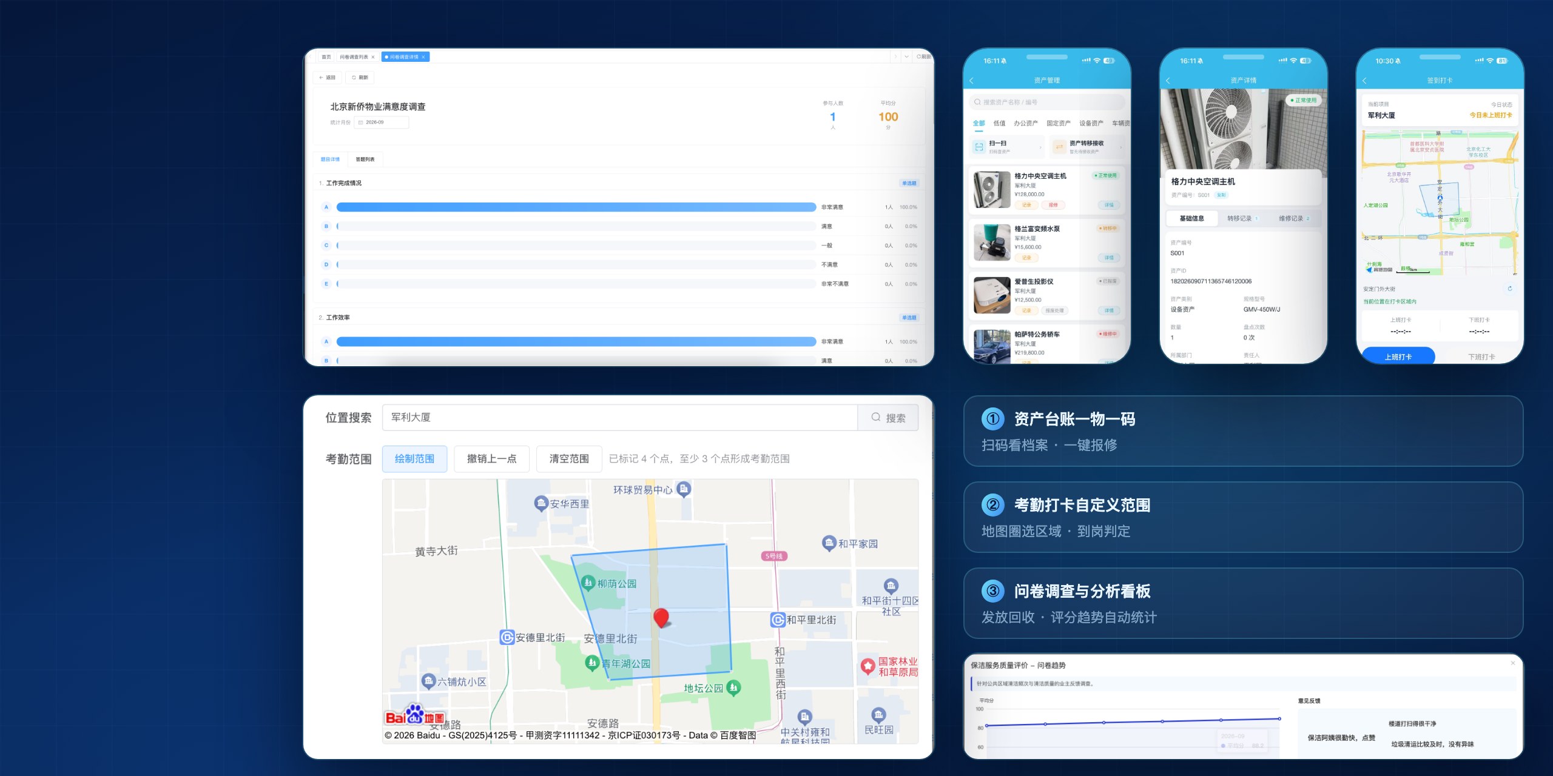
Task: Select the 设备资产 category tab
Action: coord(1091,123)
